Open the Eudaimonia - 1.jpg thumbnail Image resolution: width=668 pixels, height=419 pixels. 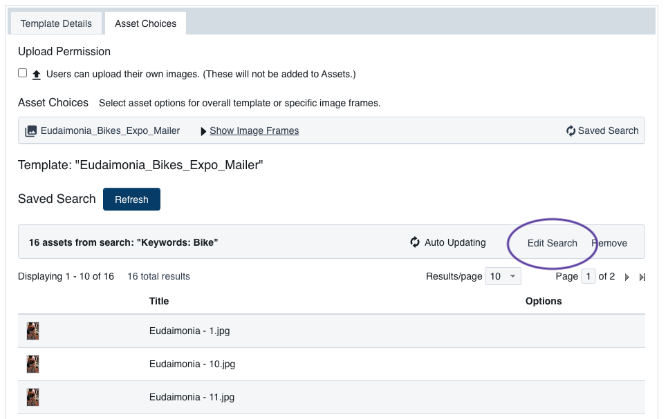point(33,331)
